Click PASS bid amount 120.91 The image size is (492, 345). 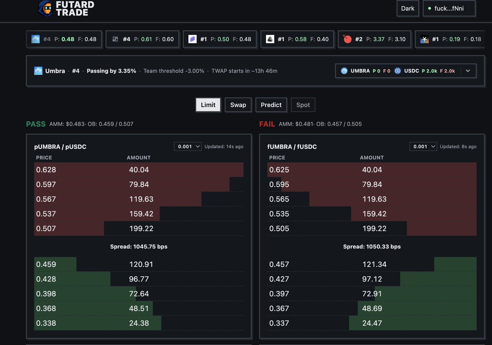click(141, 265)
